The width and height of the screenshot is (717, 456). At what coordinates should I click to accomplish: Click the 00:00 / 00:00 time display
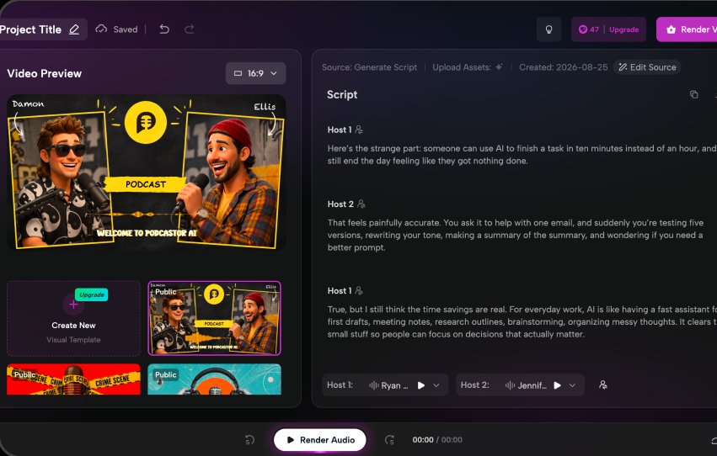(437, 439)
